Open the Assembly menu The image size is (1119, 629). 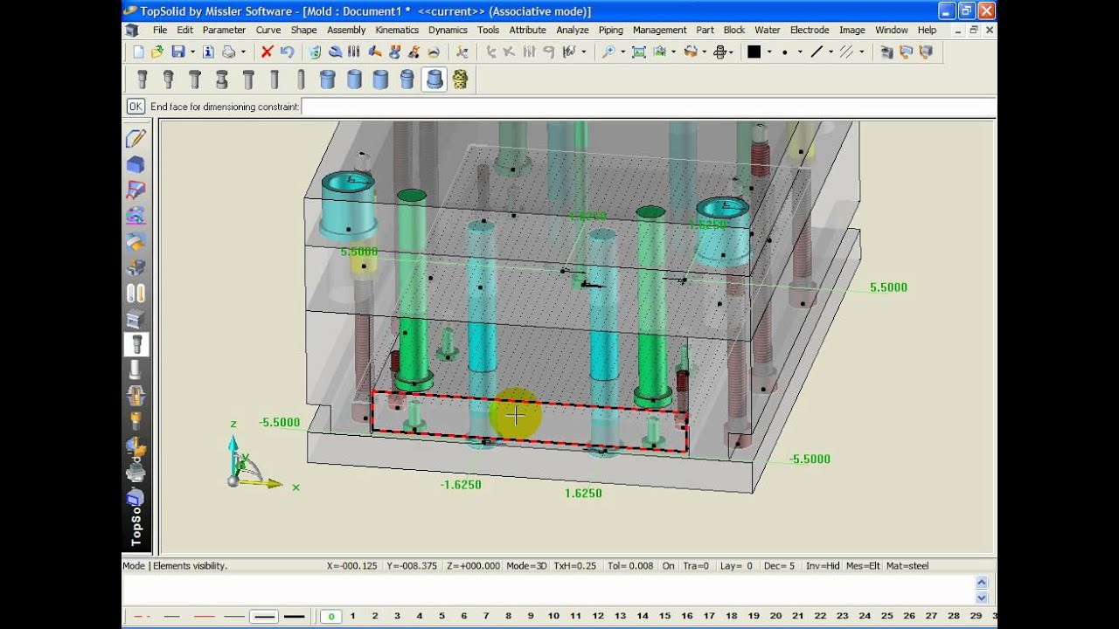pos(346,30)
